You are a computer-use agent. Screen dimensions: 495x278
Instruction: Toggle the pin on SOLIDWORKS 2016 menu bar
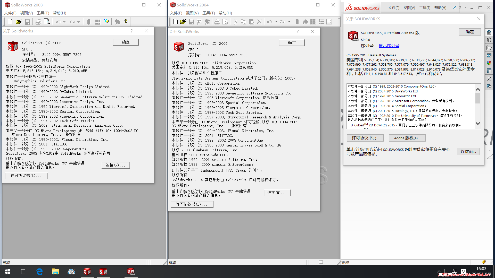tap(455, 8)
